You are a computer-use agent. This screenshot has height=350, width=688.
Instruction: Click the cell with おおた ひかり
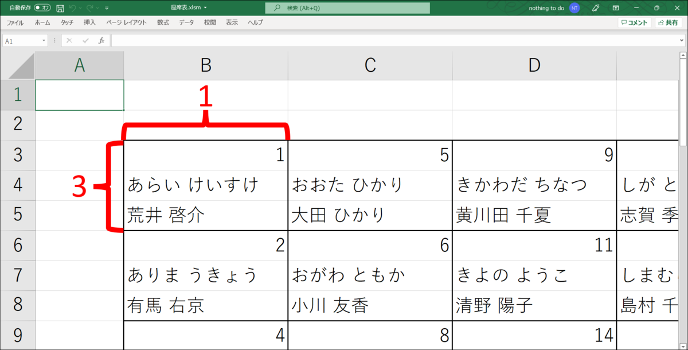coord(370,185)
